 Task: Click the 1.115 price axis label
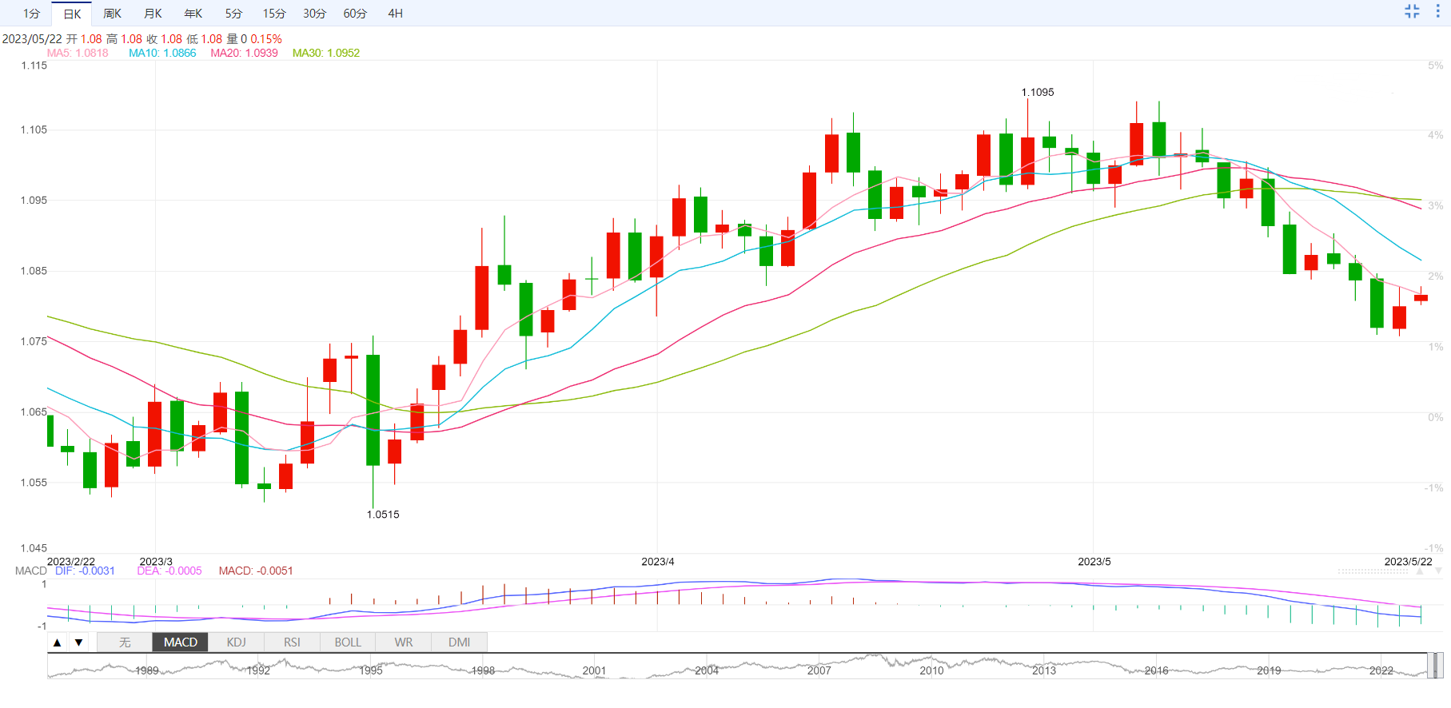[34, 66]
